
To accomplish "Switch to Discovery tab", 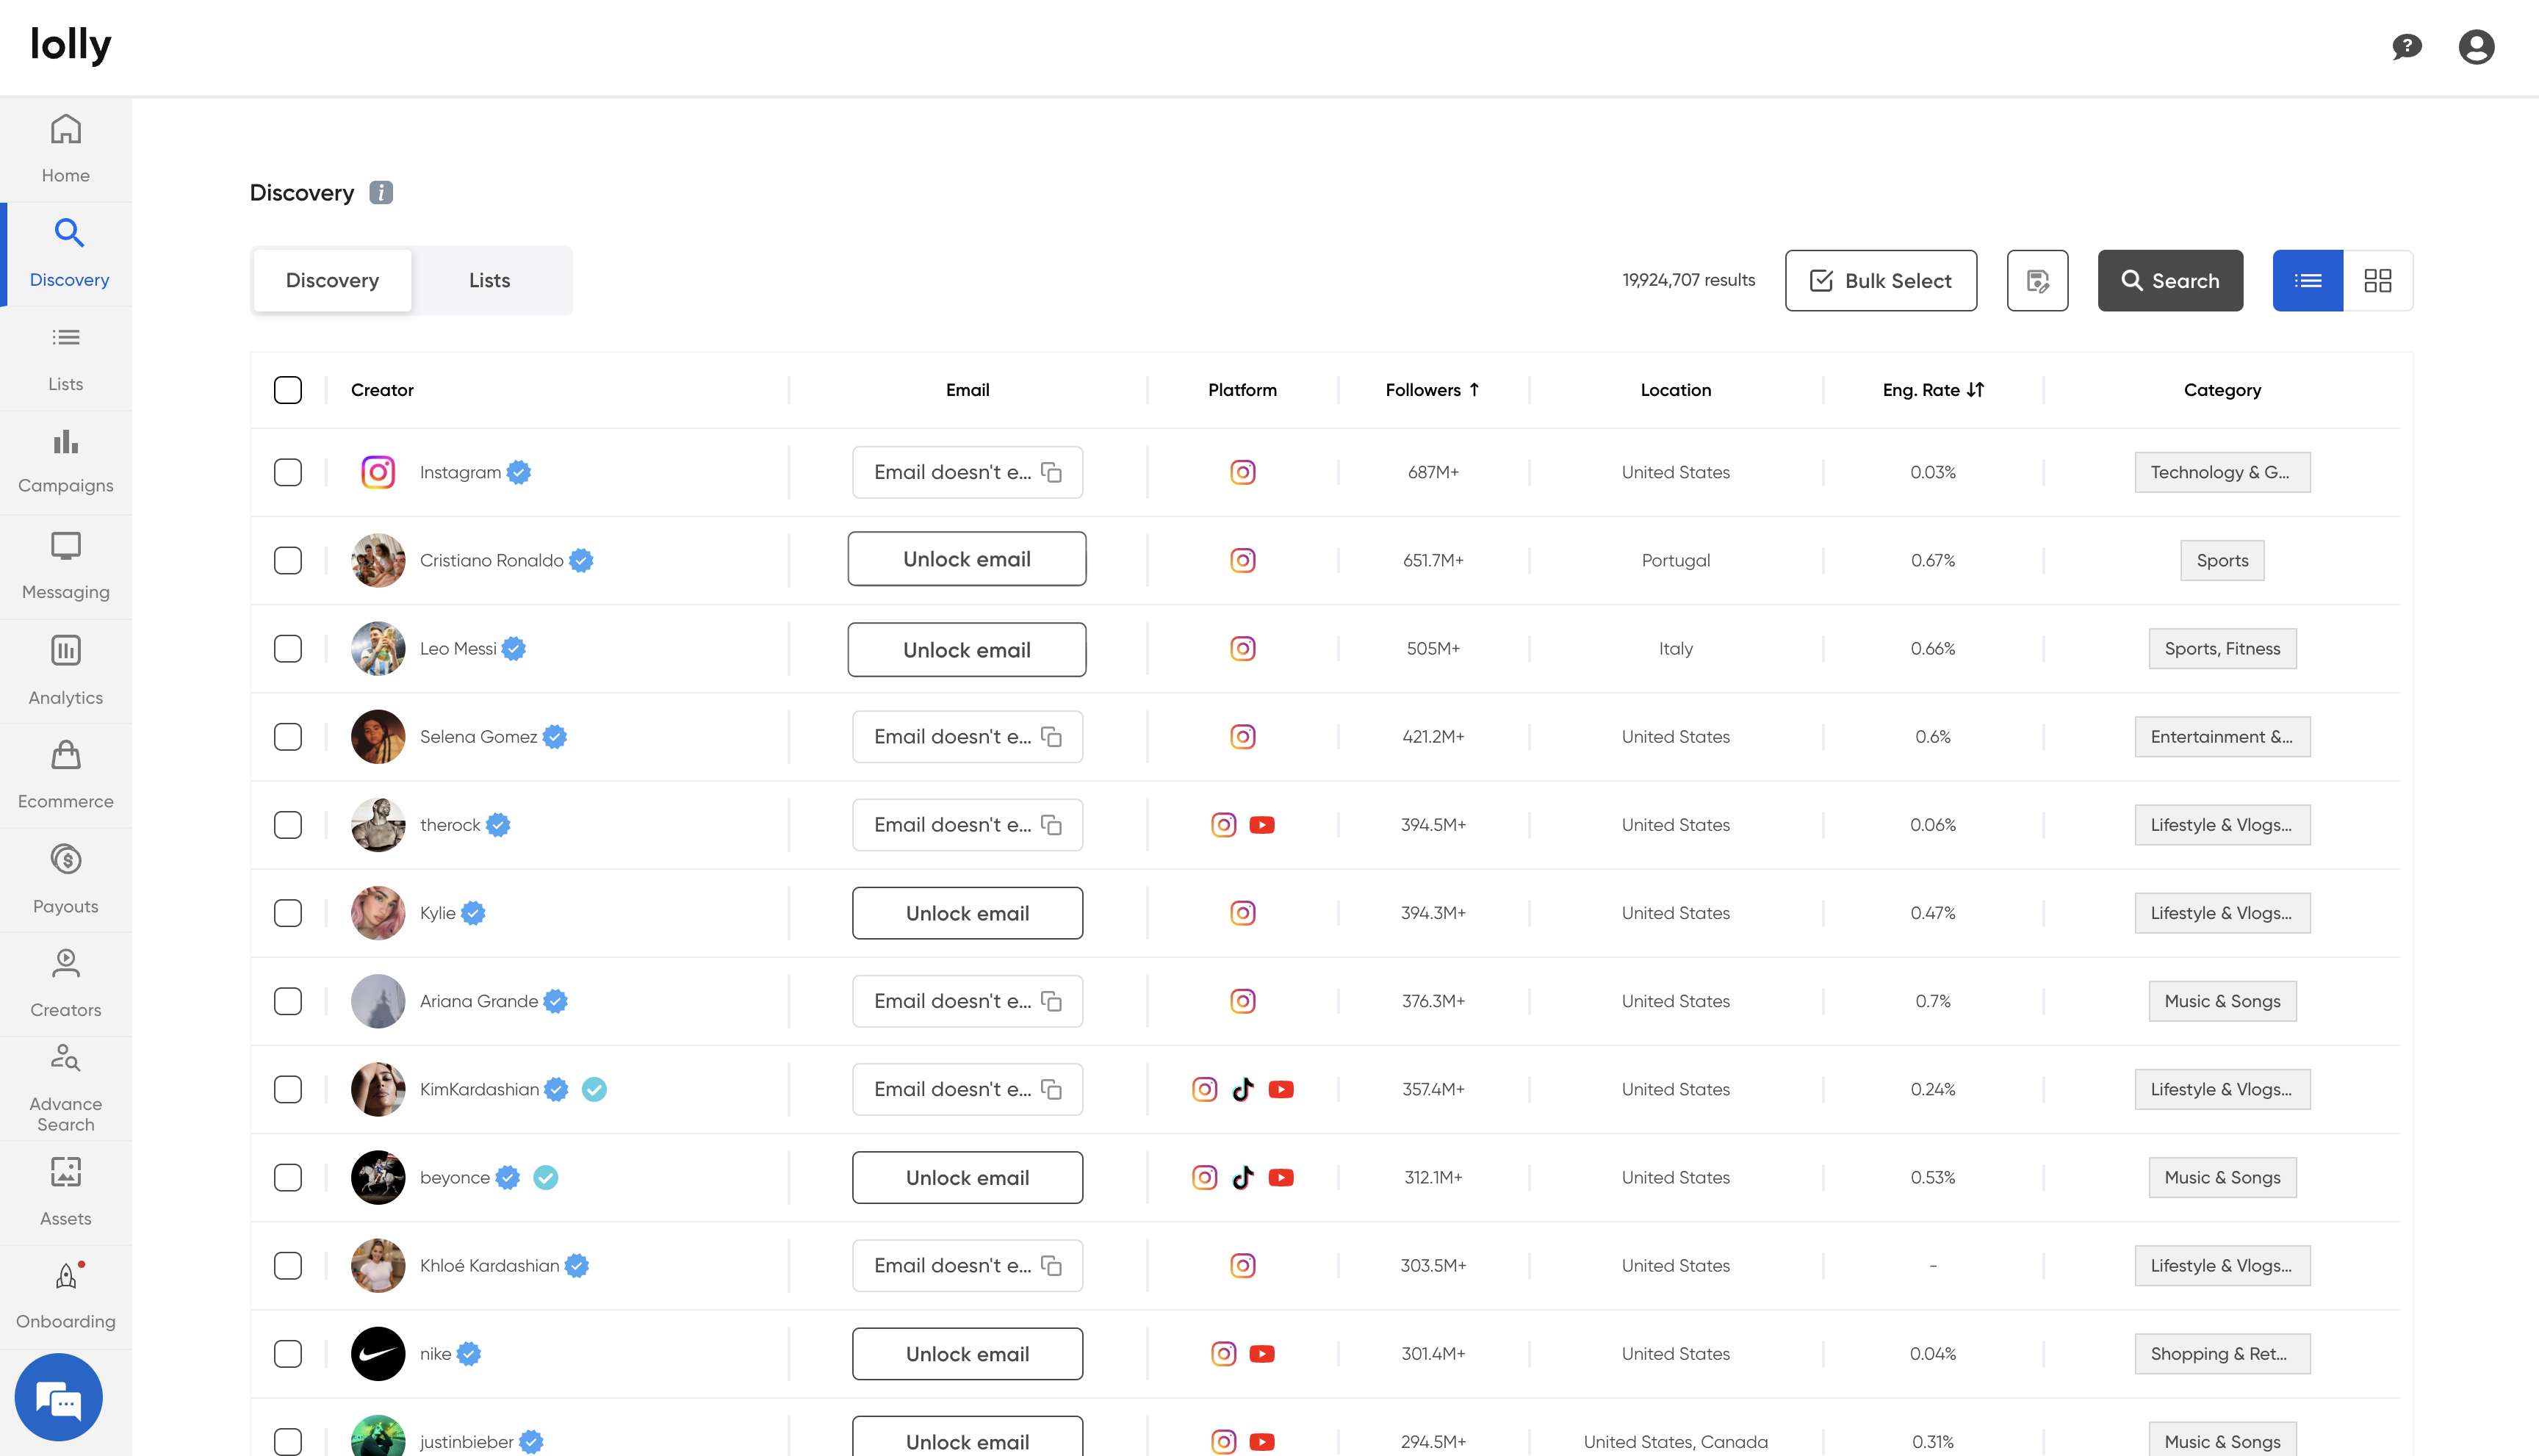I will point(332,281).
